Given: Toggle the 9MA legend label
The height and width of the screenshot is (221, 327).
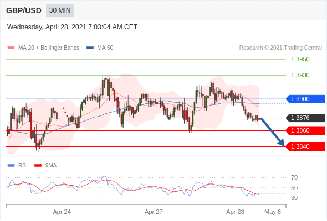Looking at the screenshot, I should [51, 166].
